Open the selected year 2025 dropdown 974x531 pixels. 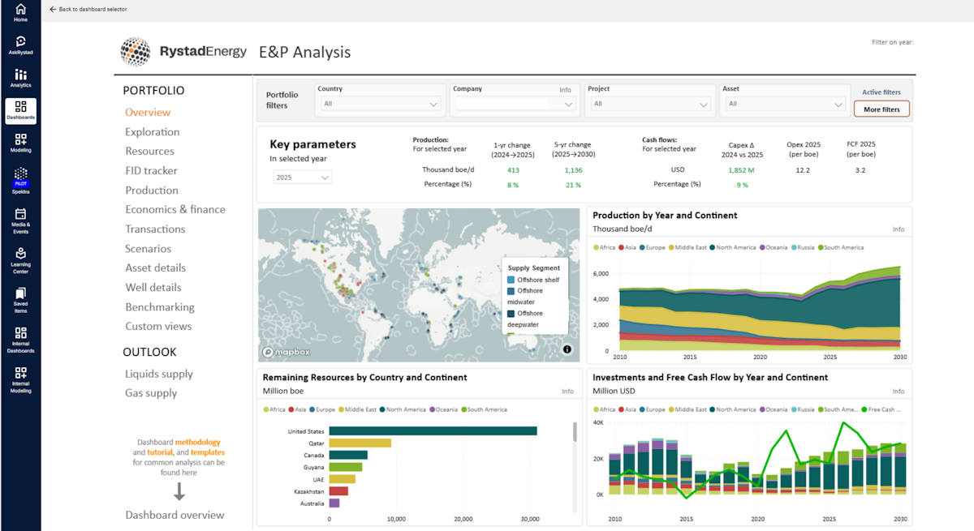pyautogui.click(x=302, y=178)
